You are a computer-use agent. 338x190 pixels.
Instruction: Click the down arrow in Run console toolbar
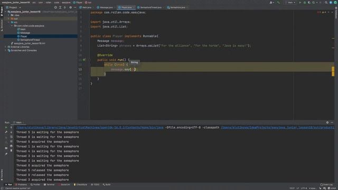[x=11, y=132]
